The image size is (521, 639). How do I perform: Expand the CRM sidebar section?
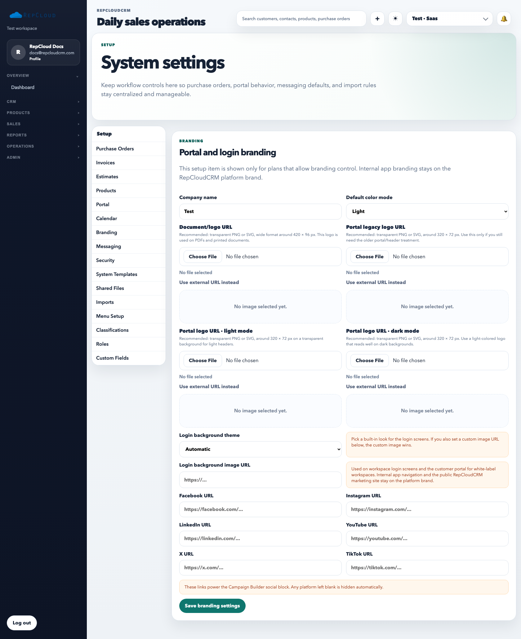coord(43,102)
